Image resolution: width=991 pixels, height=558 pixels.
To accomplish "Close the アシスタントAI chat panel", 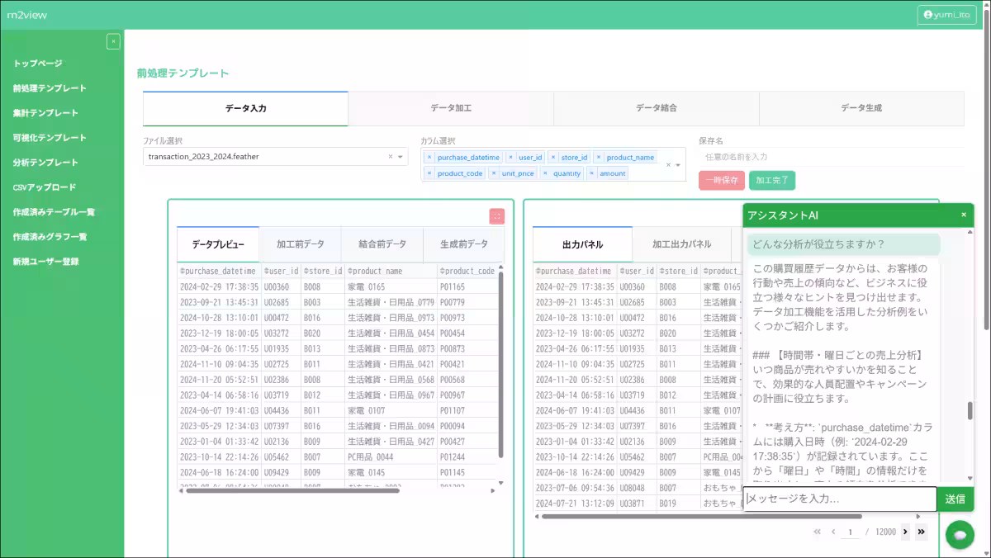I will click(963, 215).
